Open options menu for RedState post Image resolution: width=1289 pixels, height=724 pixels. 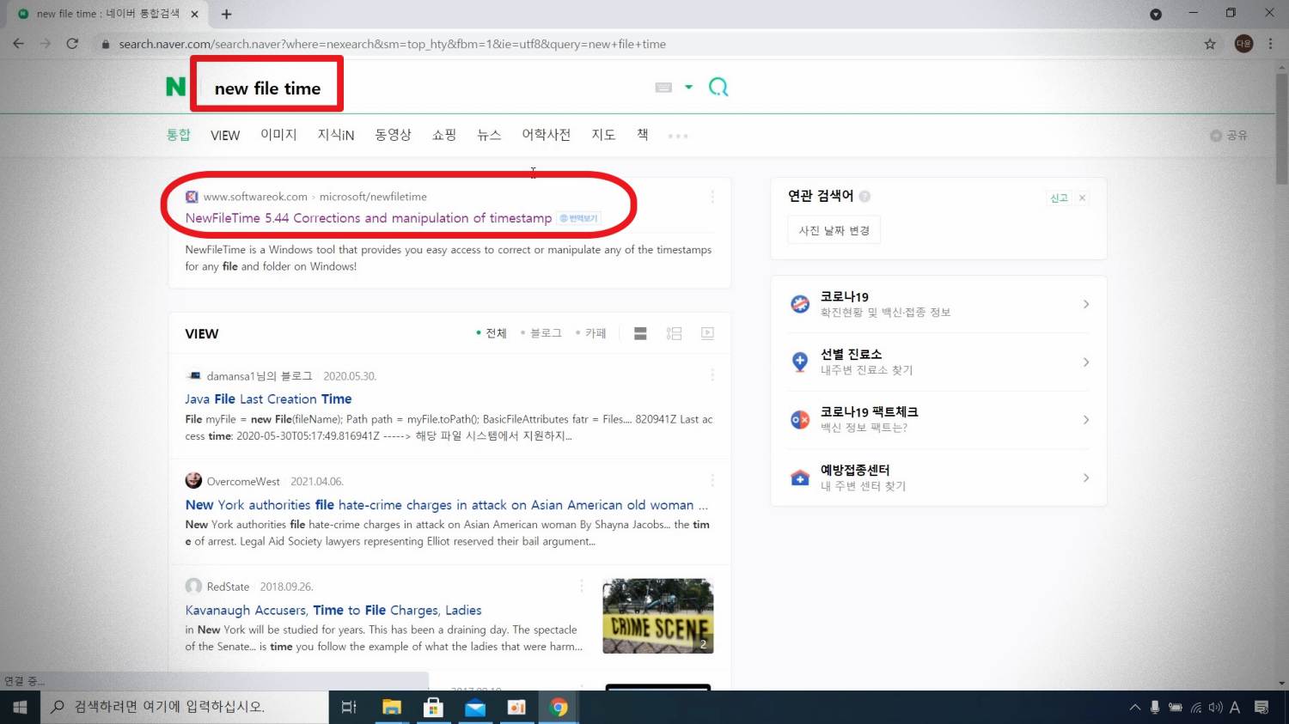click(x=581, y=586)
